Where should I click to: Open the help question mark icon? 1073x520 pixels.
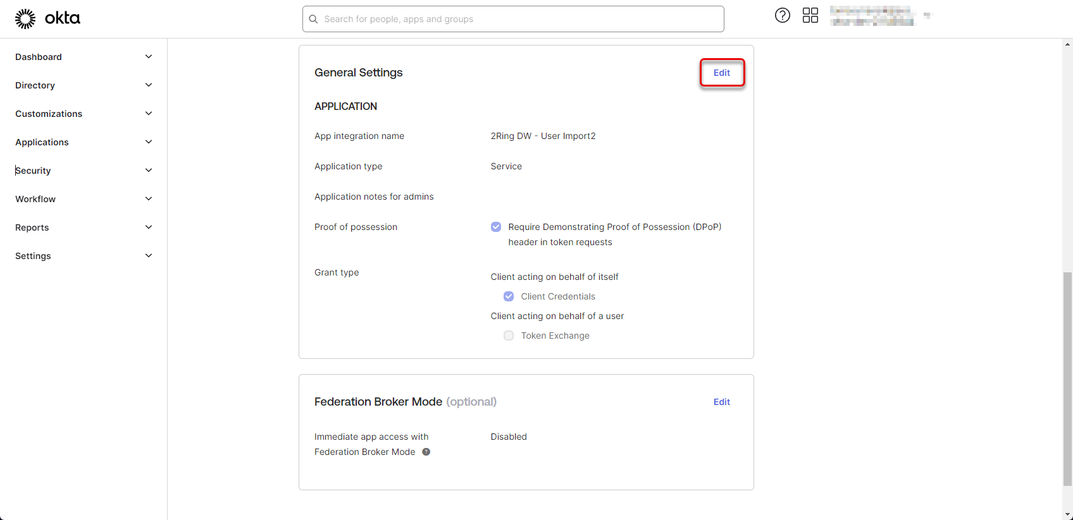(782, 16)
